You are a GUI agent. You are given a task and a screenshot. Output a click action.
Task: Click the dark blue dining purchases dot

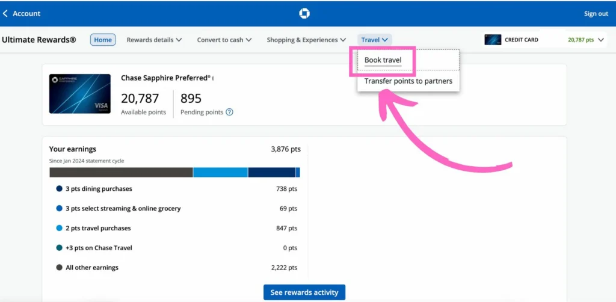coord(60,188)
